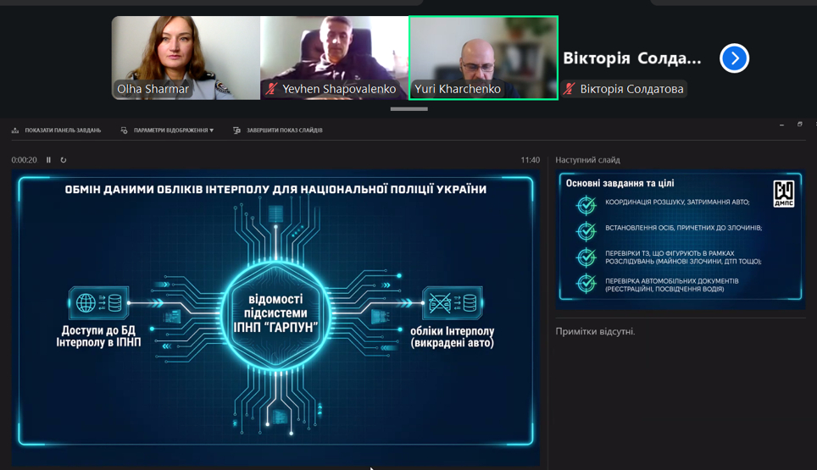This screenshot has width=817, height=470.
Task: Pause the presentation timer
Action: click(x=48, y=160)
